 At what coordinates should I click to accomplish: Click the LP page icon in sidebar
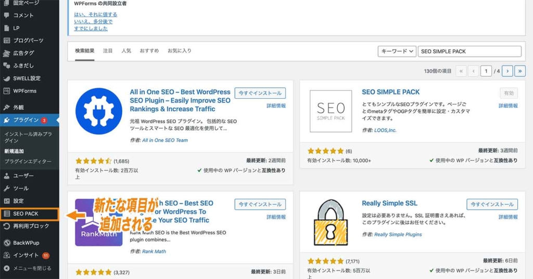[6, 28]
